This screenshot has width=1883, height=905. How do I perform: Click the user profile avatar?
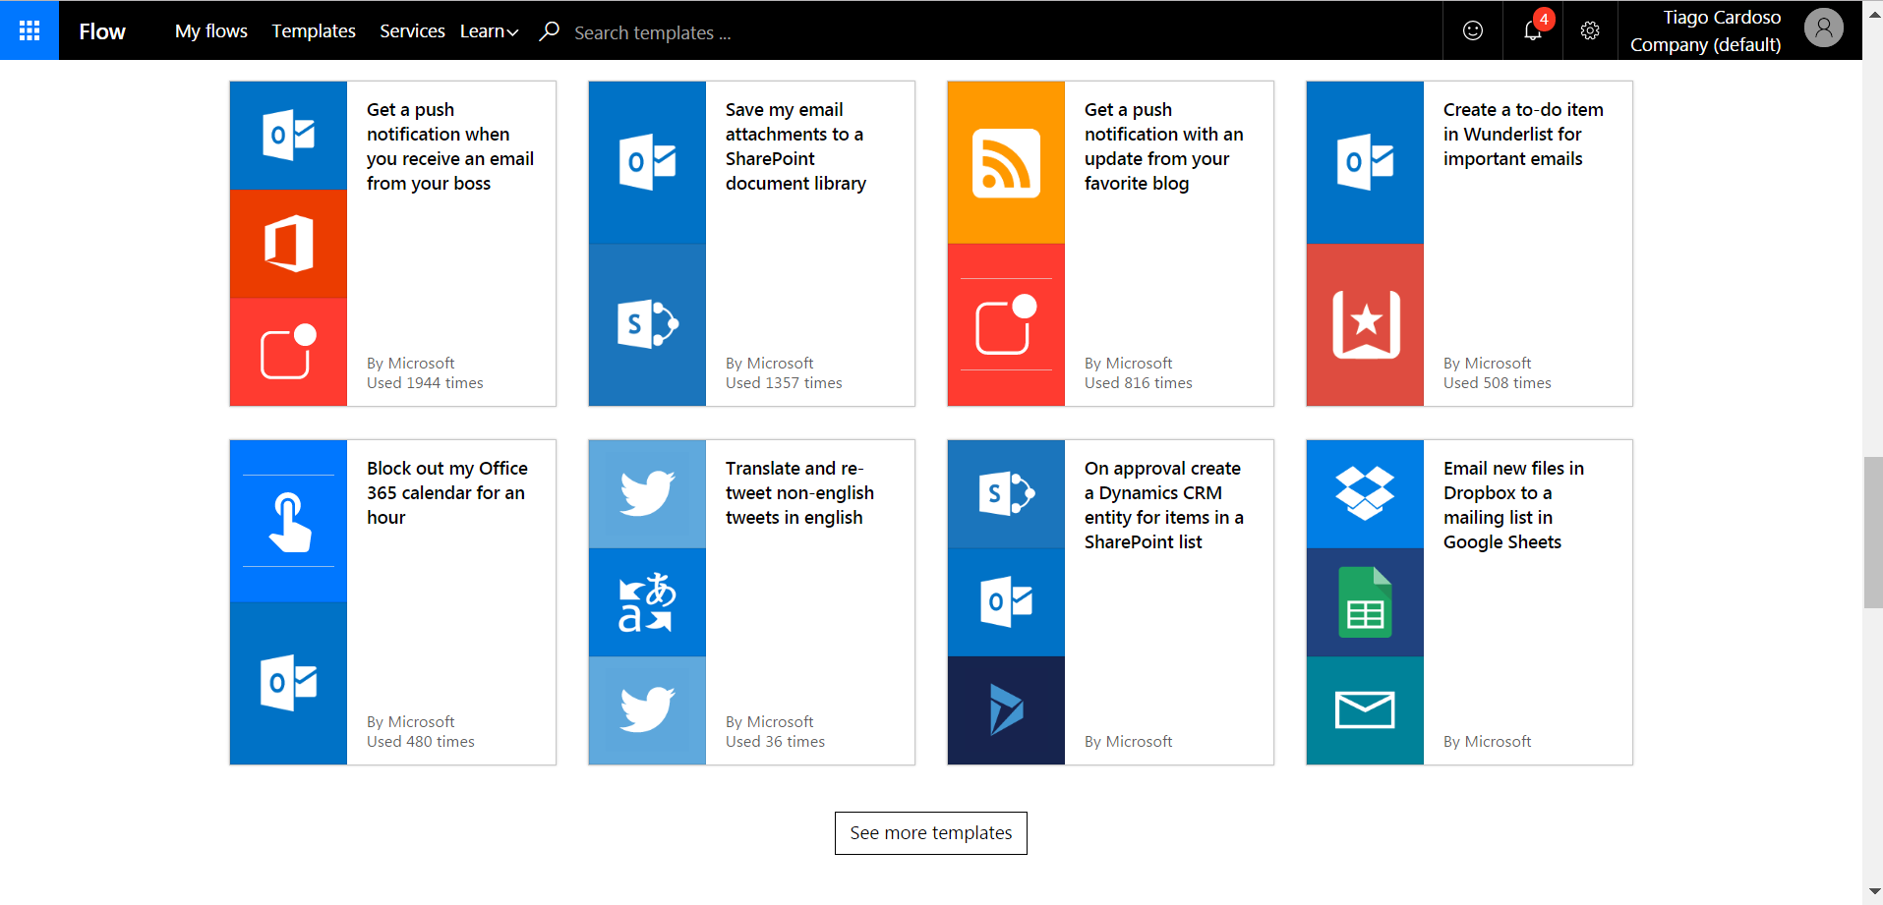[x=1823, y=28]
